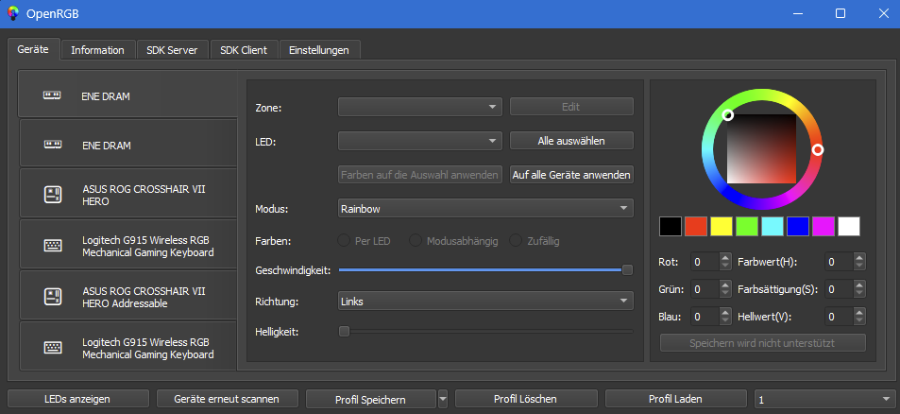Viewport: 900px width, 414px height.
Task: Pick the black color swatch
Action: [x=671, y=226]
